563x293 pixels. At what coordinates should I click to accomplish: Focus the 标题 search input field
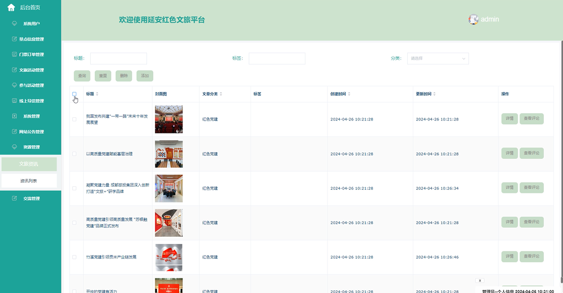pyautogui.click(x=118, y=58)
